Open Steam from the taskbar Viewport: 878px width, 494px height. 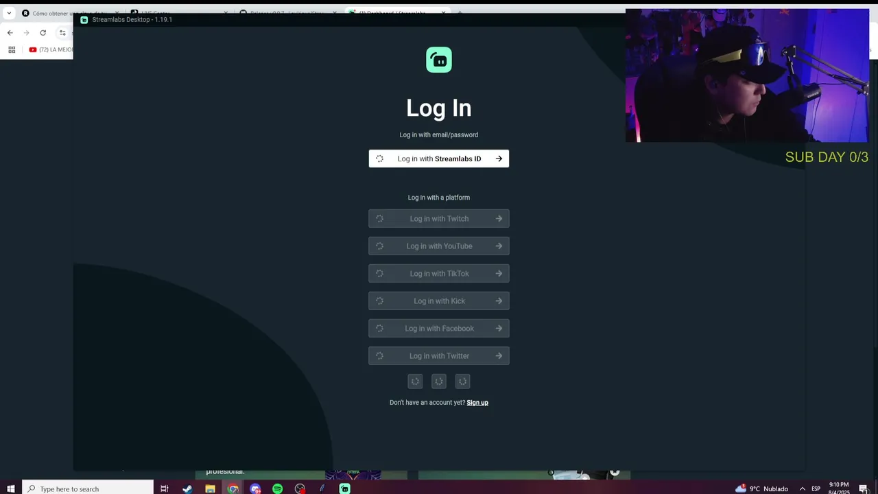click(187, 489)
